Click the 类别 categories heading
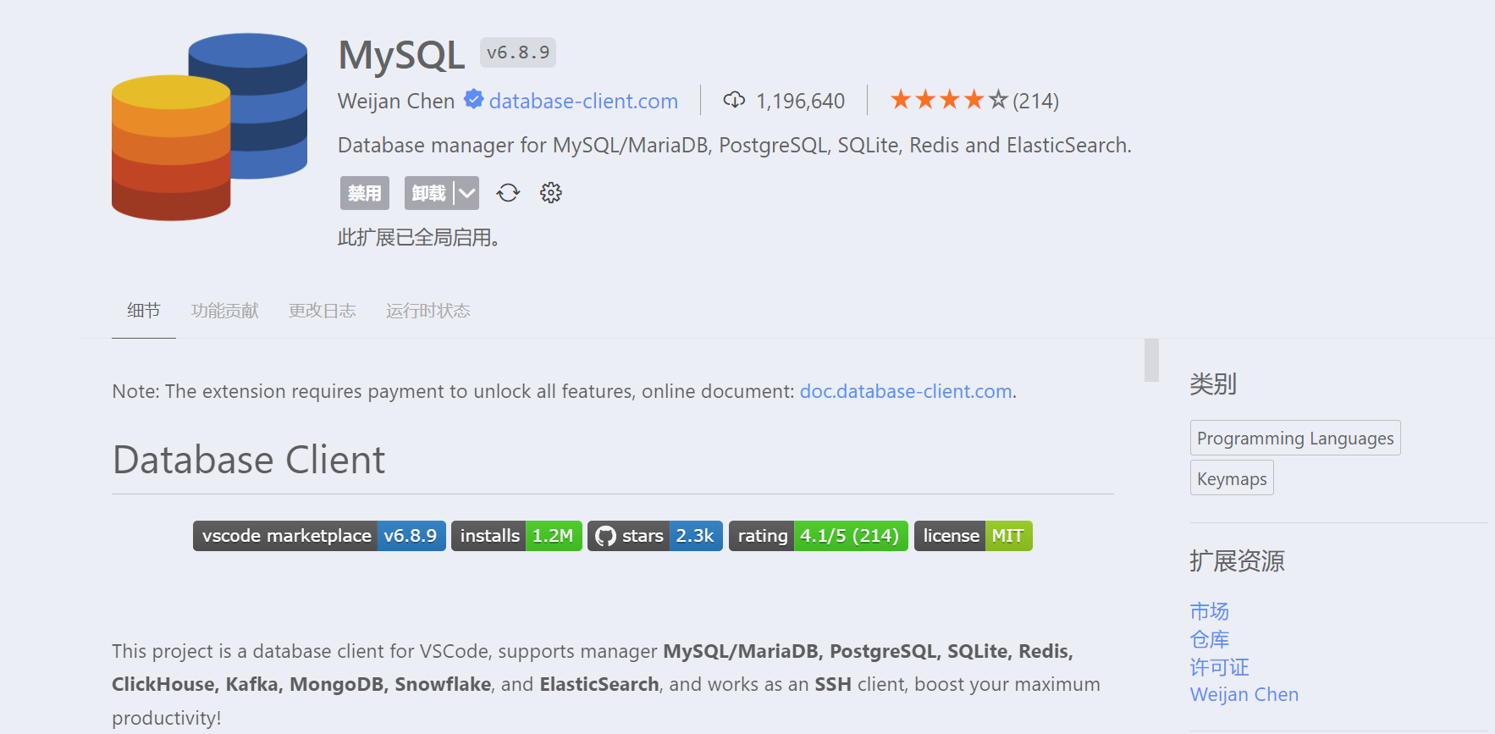 point(1213,384)
